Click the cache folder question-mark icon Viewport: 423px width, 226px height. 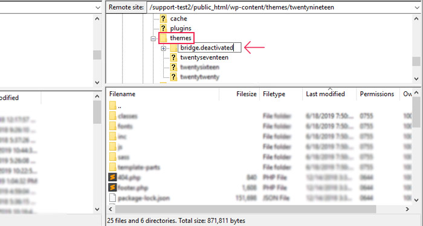[x=163, y=19]
